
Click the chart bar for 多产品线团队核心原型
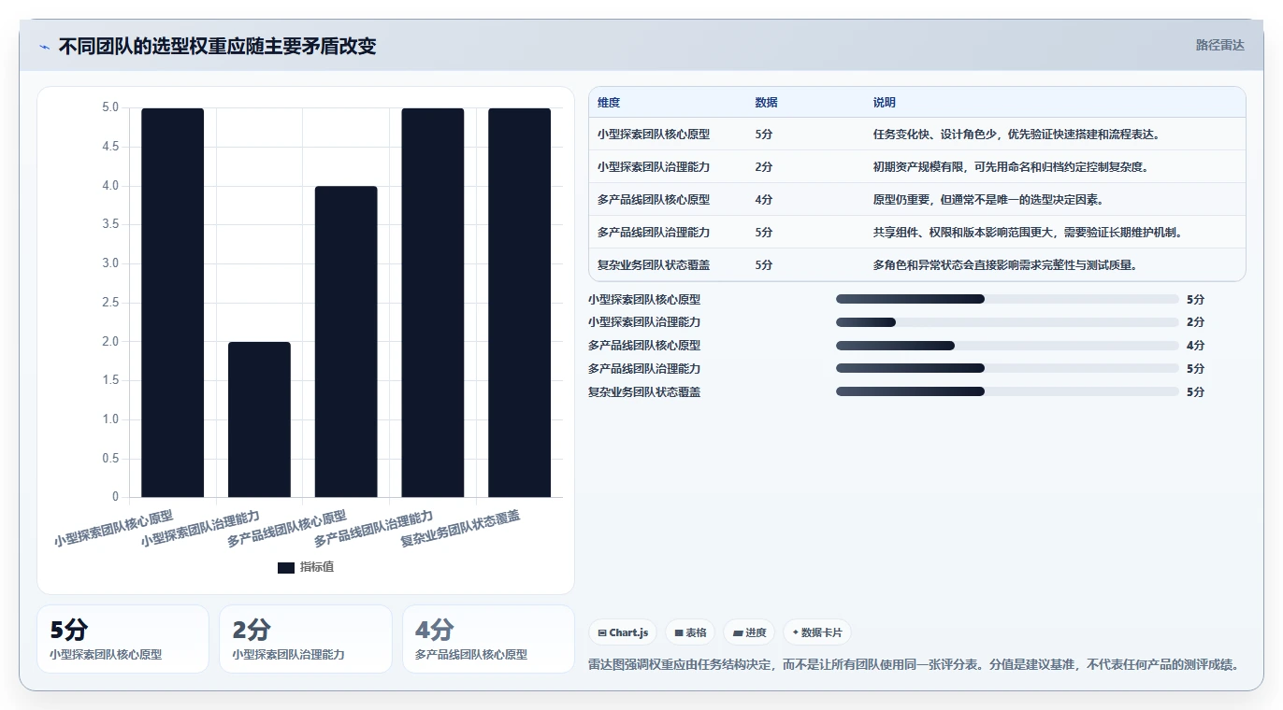[x=346, y=342]
